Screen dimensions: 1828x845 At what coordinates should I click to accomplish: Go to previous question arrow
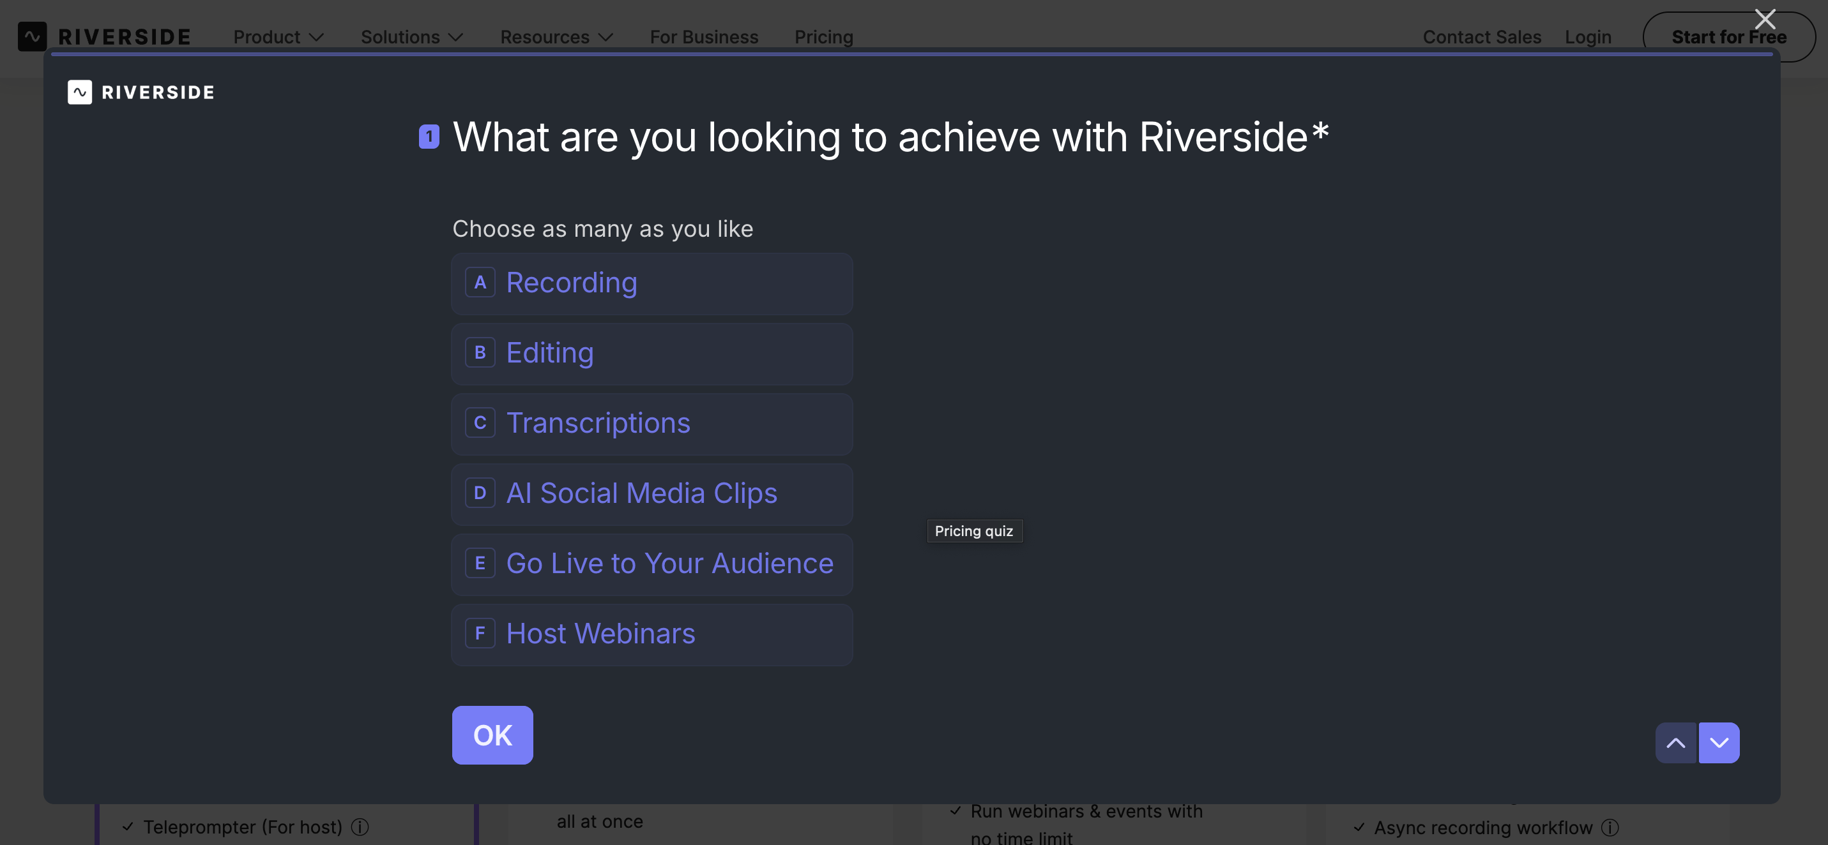click(1675, 742)
